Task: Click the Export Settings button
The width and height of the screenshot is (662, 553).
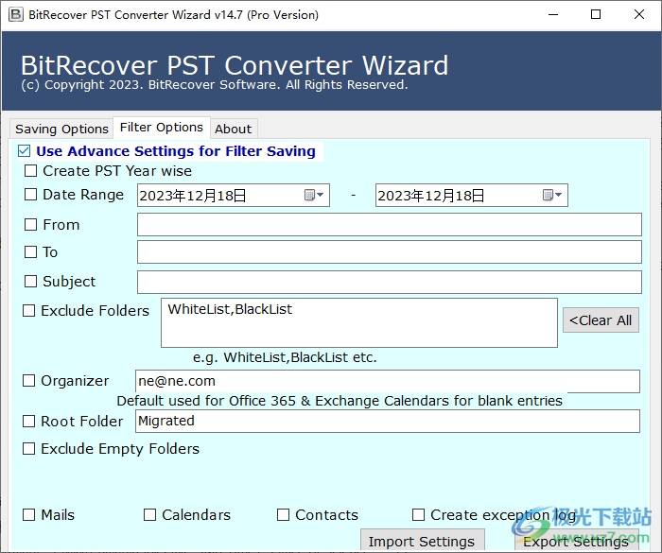Action: pyautogui.click(x=576, y=540)
